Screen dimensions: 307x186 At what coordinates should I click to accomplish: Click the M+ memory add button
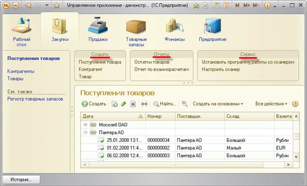[246, 6]
